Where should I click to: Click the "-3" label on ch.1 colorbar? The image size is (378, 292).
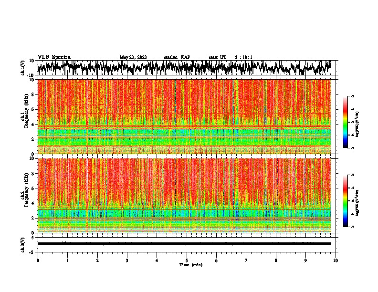352,96
